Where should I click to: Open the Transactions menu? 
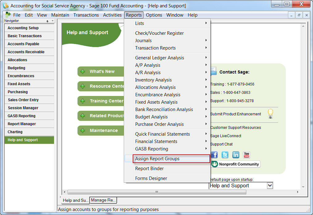(x=86, y=15)
